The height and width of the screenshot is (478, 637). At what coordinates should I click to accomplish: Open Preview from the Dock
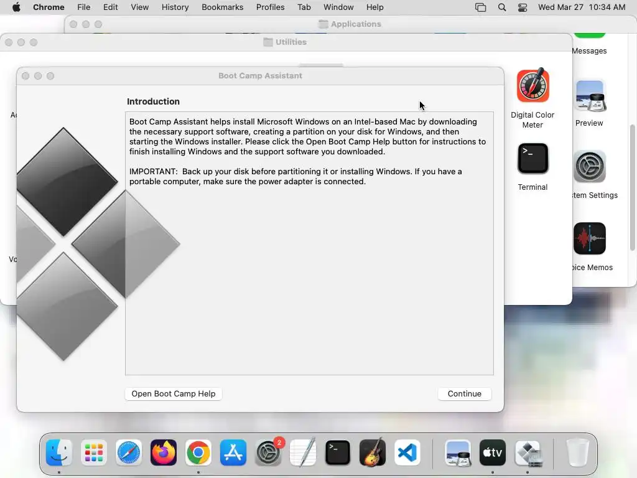click(458, 452)
